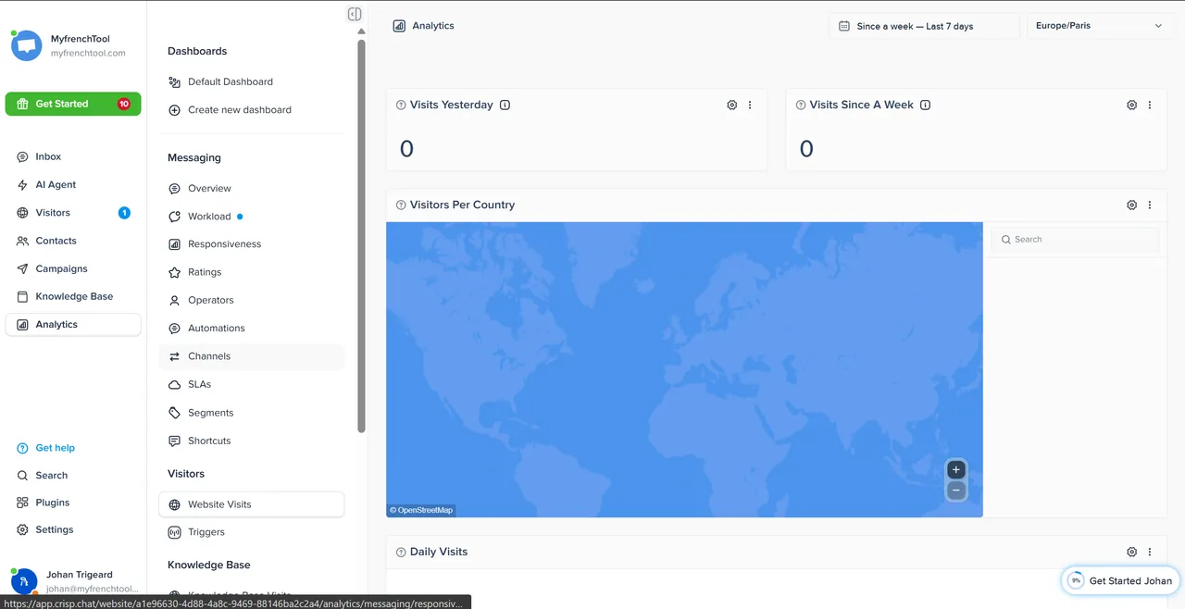Select Website Visits under Visitors
This screenshot has height=609, width=1185.
(x=252, y=504)
